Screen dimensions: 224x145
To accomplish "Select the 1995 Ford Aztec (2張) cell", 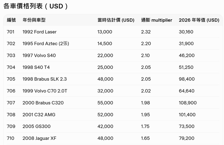I will 46,44.
